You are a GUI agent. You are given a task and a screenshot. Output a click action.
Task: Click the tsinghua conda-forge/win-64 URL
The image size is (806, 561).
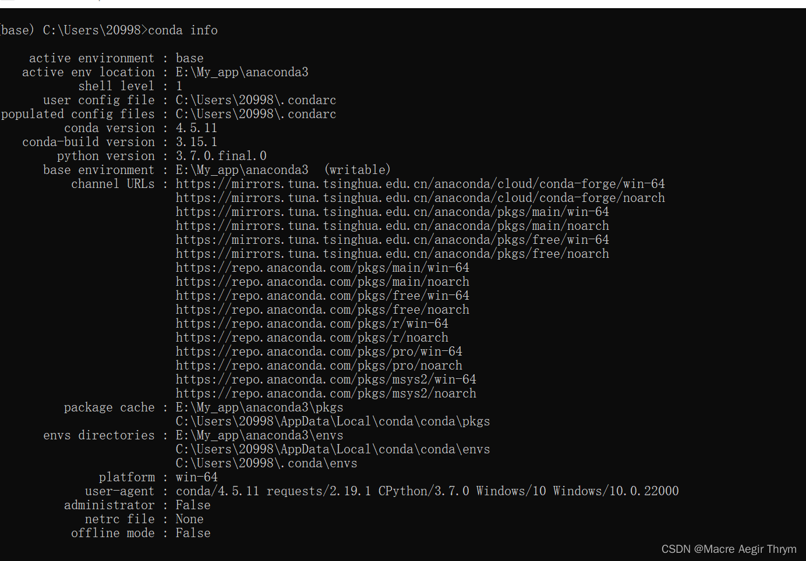click(x=420, y=184)
